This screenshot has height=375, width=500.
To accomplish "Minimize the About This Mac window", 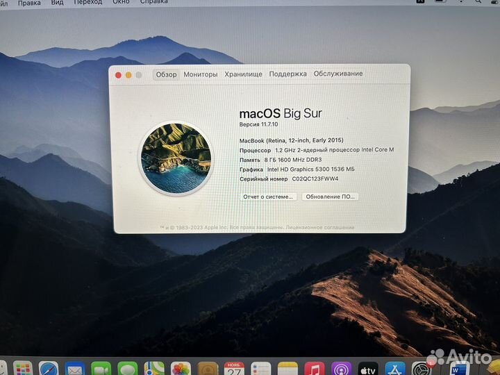I will (128, 75).
